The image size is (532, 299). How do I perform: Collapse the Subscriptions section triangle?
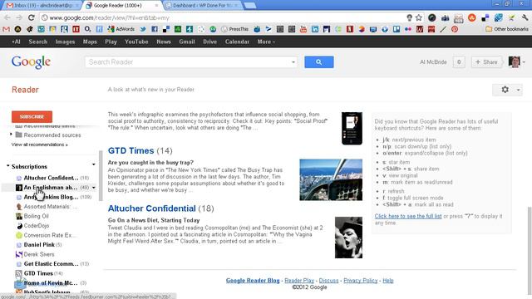pos(7,166)
